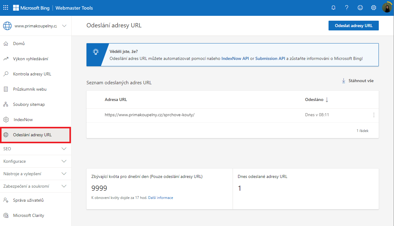This screenshot has width=394, height=226.
Task: Select Odeslání adresy URL menu item
Action: 36,135
